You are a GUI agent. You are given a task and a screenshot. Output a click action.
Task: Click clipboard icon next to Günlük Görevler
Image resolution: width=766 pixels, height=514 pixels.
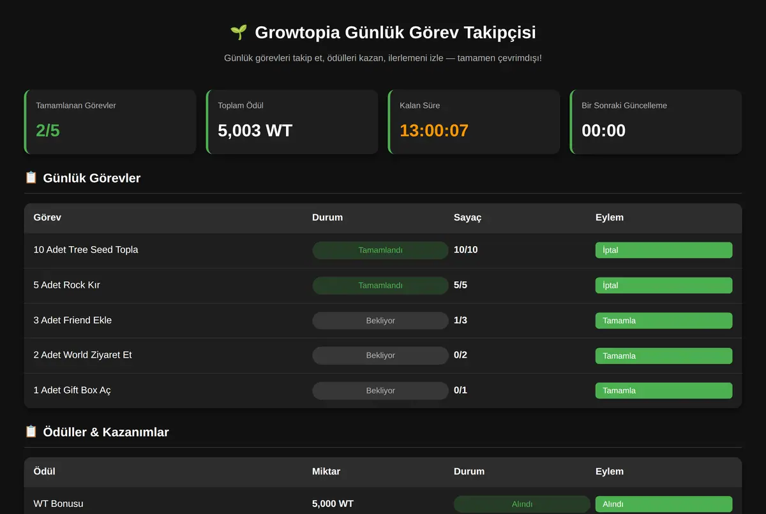point(31,178)
